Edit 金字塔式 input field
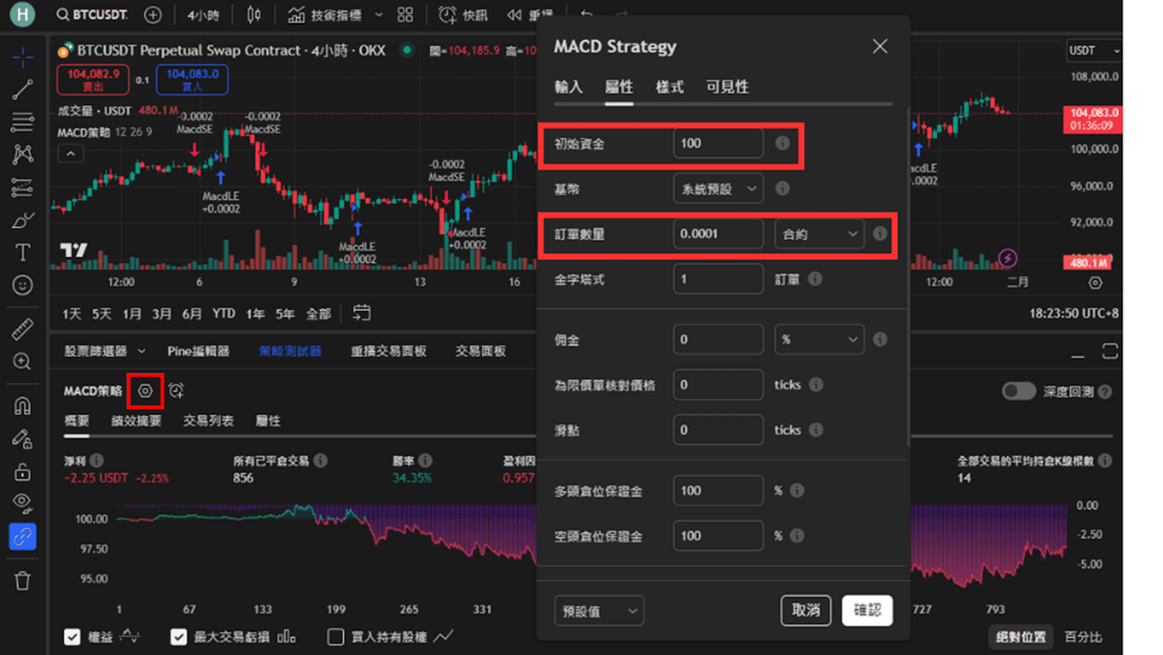This screenshot has height=655, width=1163. 718,279
